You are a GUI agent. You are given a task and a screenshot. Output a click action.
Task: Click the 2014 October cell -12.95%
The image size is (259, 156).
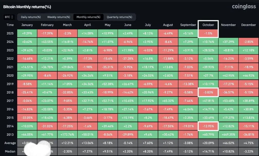point(208,126)
